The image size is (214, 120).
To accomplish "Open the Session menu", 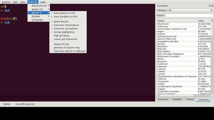I will click(6, 2).
